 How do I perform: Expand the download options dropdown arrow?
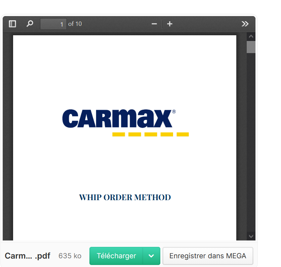click(151, 256)
